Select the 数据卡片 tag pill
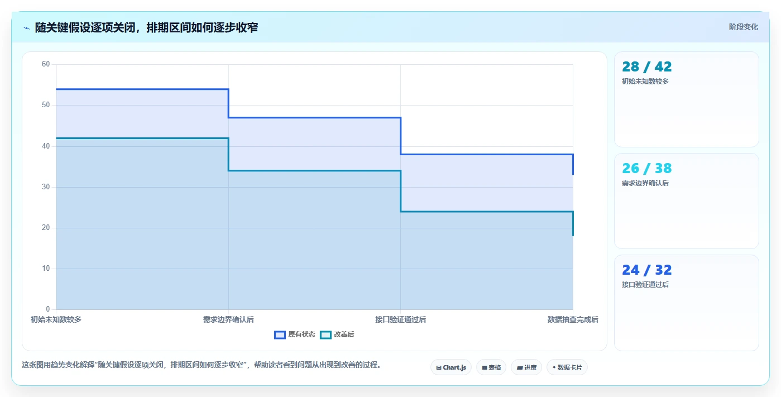Viewport: 781px width, 397px height. tap(567, 367)
